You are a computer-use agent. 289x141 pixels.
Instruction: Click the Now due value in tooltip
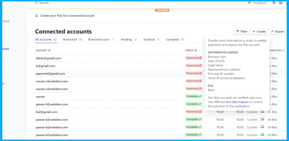tap(211, 90)
